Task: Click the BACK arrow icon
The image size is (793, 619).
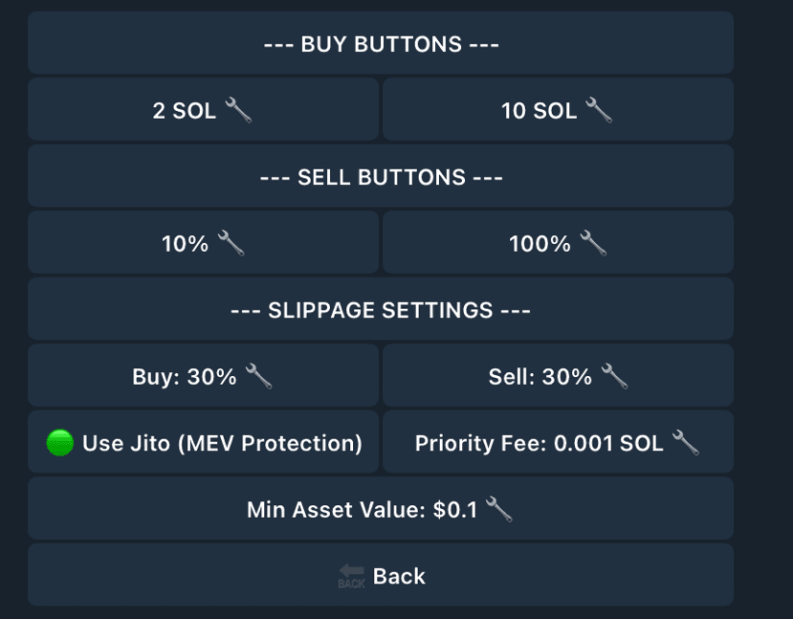Action: click(x=351, y=576)
